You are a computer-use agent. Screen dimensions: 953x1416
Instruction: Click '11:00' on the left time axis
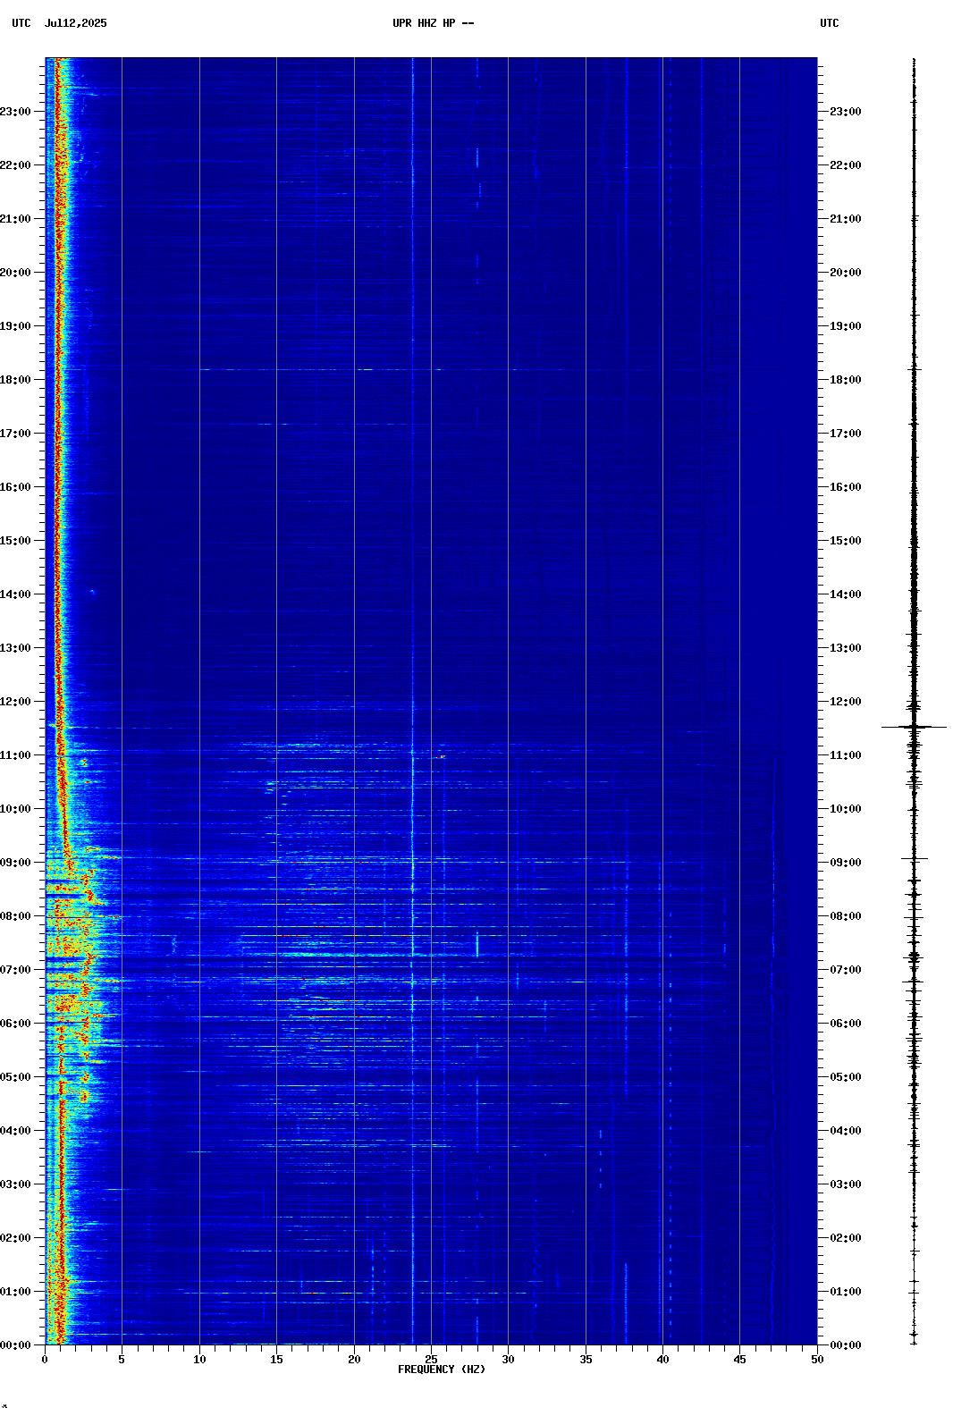15,755
